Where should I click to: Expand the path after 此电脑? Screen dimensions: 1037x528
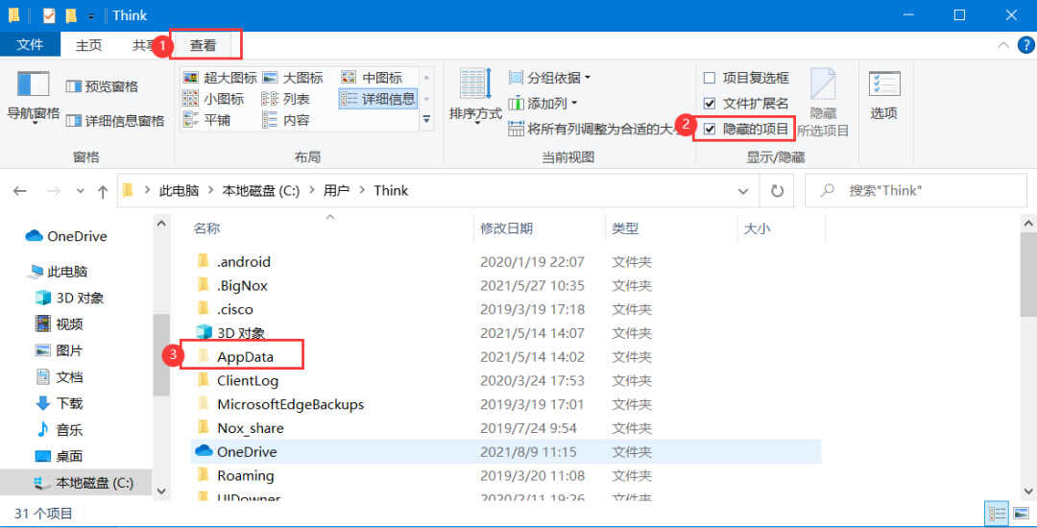pyautogui.click(x=211, y=191)
